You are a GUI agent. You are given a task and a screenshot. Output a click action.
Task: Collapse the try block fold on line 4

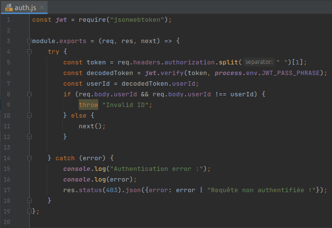pos(30,52)
